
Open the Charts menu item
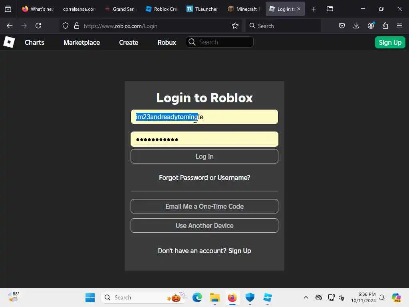(34, 42)
